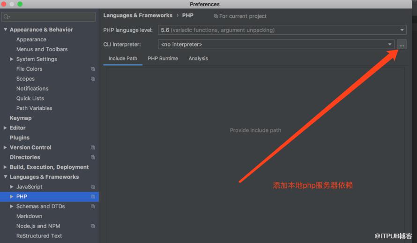Viewport: 417px width, 243px height.
Task: Switch to the PHP Runtime tab
Action: (163, 59)
